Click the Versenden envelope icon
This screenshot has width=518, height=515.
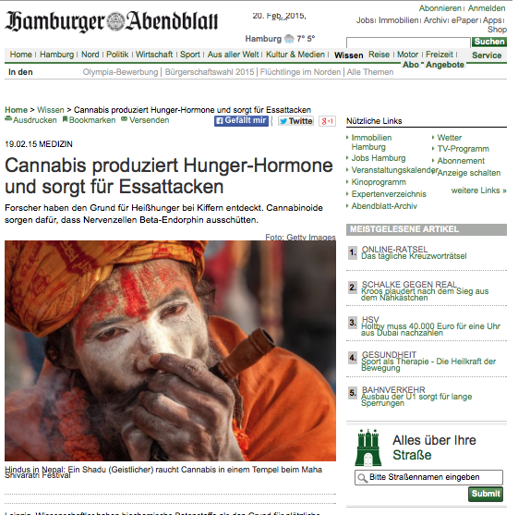[124, 119]
